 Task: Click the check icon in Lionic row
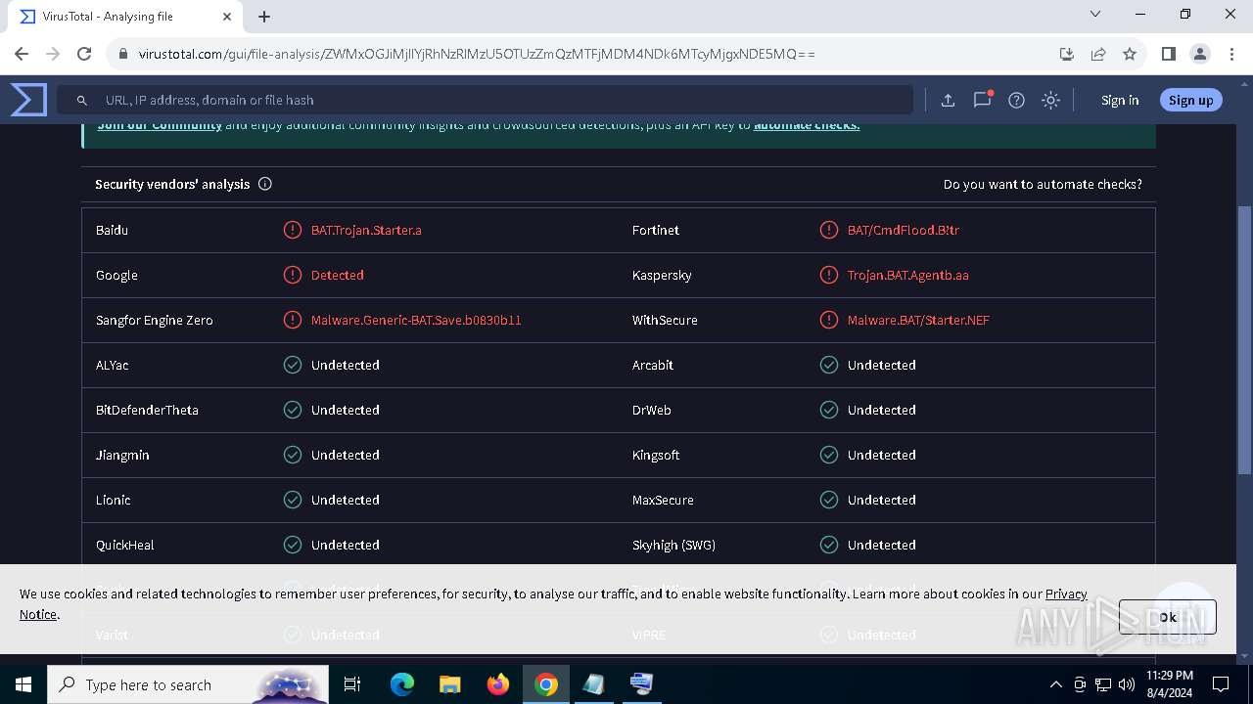click(292, 500)
